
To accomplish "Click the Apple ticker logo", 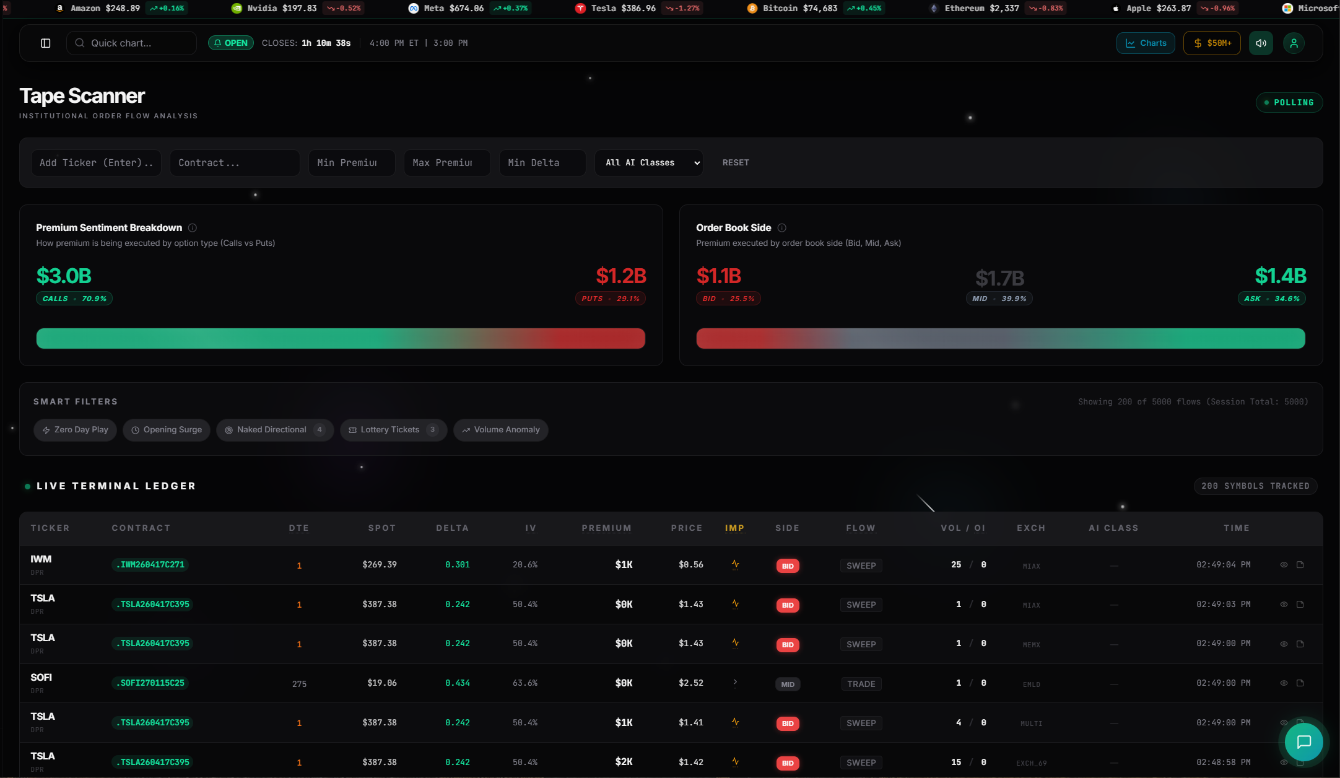I will pyautogui.click(x=1116, y=8).
